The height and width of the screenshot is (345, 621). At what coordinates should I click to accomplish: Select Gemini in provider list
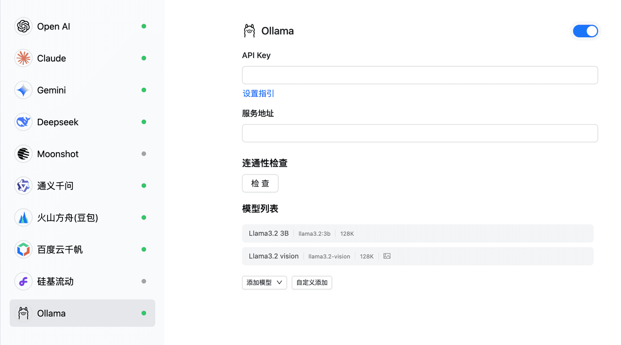(82, 90)
